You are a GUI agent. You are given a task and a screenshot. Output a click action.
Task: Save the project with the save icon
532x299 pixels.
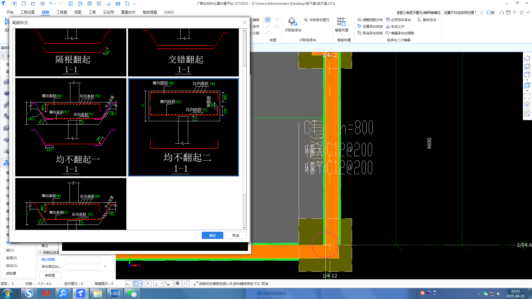tap(42, 4)
